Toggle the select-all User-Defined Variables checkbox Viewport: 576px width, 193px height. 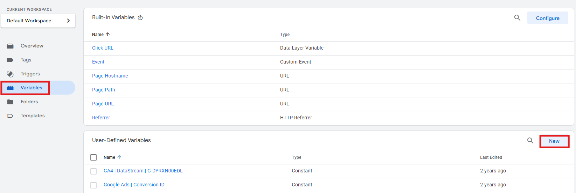point(93,157)
